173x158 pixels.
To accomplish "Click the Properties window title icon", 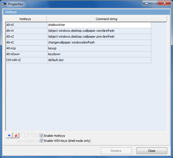I will [4, 4].
